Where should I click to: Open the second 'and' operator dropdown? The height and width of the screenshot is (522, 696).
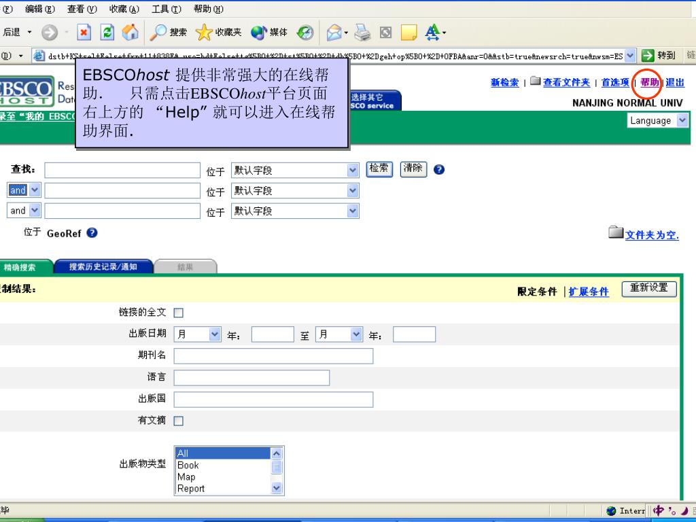35,210
